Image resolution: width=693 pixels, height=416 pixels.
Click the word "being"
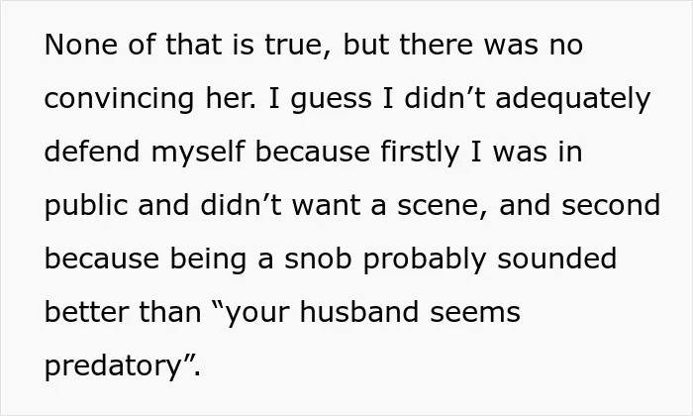point(208,260)
